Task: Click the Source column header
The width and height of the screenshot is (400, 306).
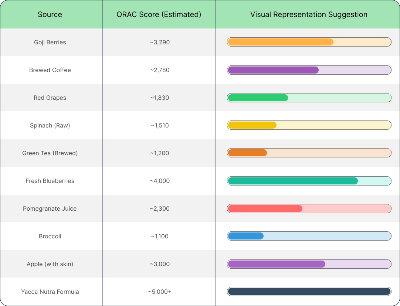Action: point(50,15)
